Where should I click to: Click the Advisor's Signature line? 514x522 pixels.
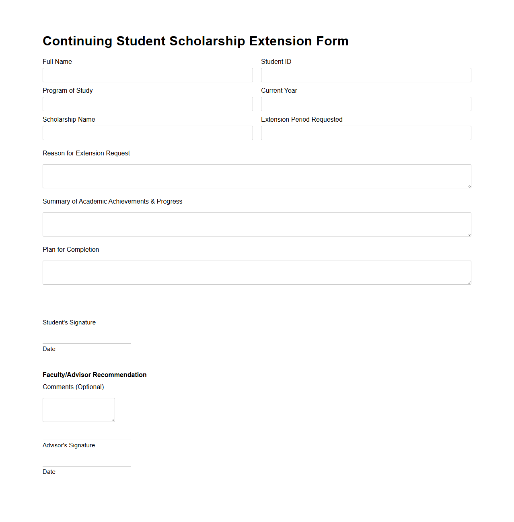click(x=86, y=440)
